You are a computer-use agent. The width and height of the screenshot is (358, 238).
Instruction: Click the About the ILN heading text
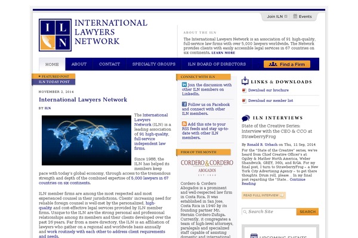point(200,33)
